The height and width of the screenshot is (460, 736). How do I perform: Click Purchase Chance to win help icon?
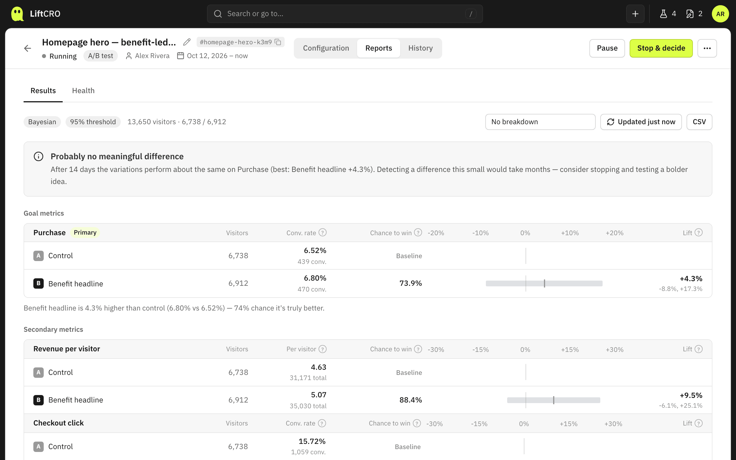click(x=418, y=232)
